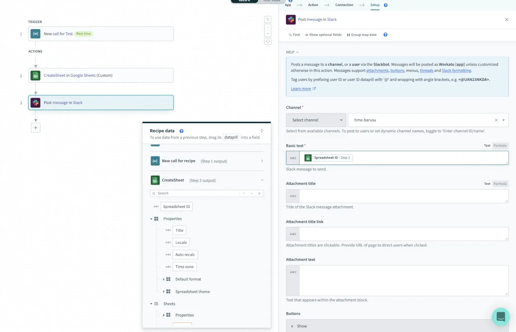
Task: Collapse the Sheets list group
Action: pyautogui.click(x=151, y=304)
